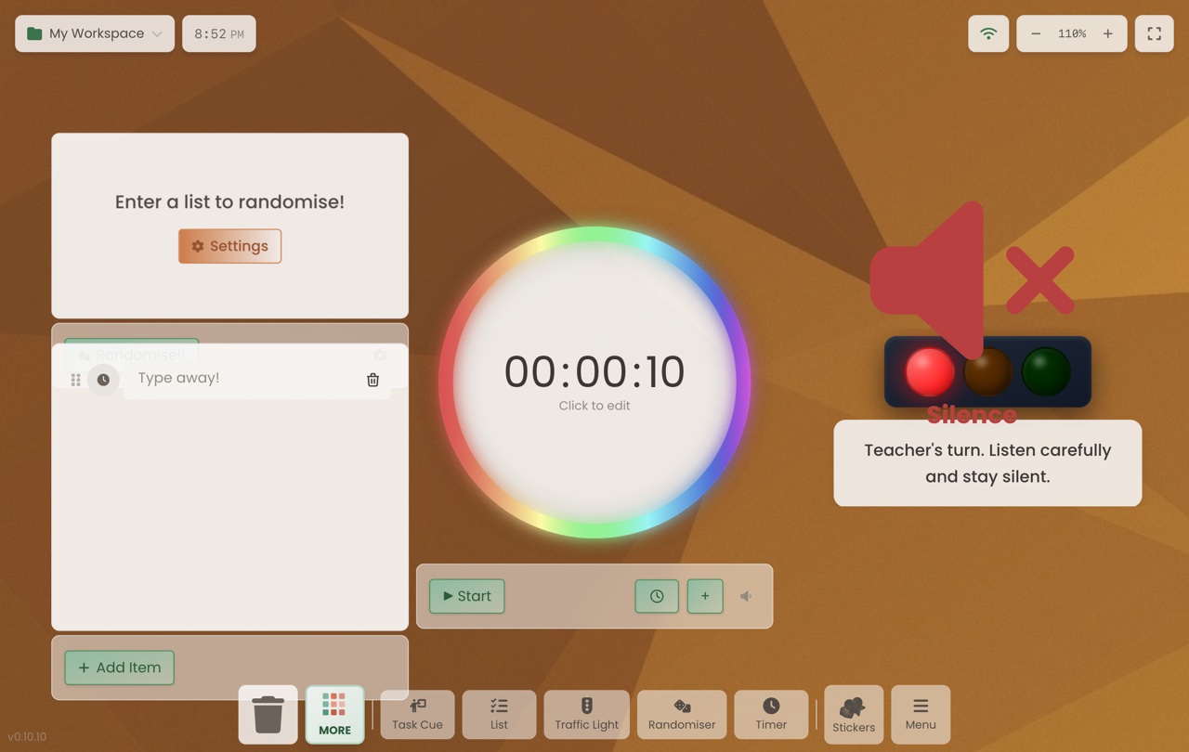Click the bottom toolbar trash bin
Viewport: 1189px width, 752px height.
pyautogui.click(x=268, y=714)
